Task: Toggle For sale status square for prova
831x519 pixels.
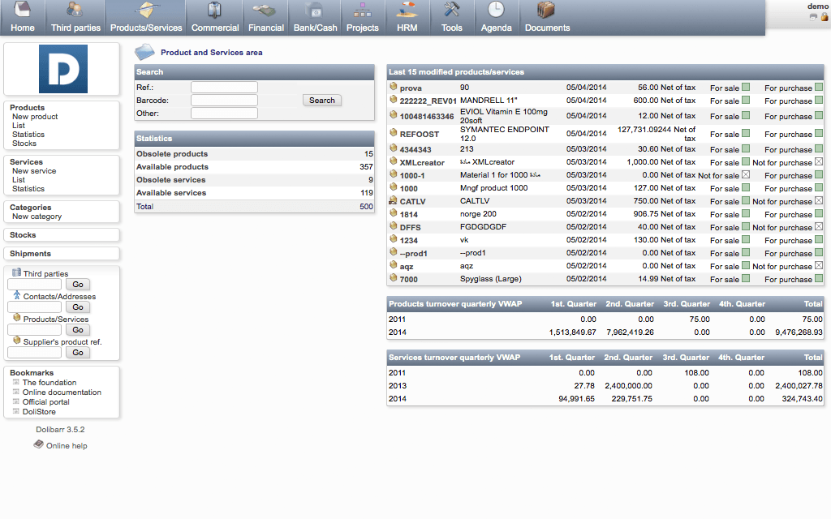Action: click(x=746, y=88)
